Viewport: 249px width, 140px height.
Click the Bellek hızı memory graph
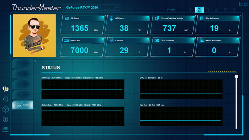point(83,117)
